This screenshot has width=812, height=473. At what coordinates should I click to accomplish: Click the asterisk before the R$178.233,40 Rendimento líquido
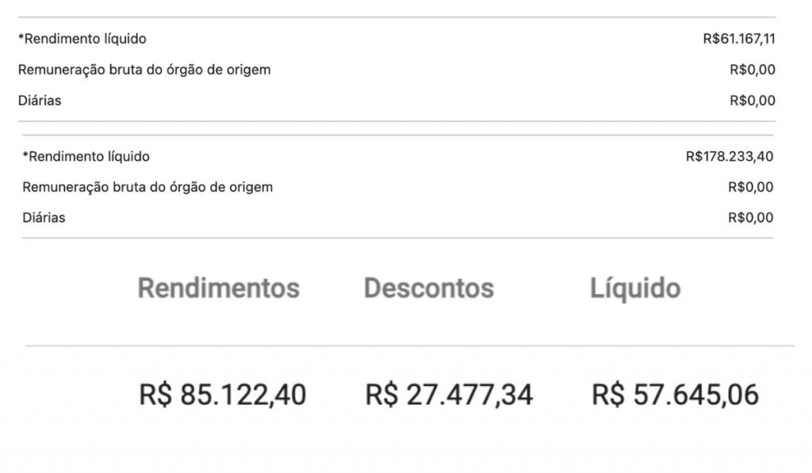(25, 155)
